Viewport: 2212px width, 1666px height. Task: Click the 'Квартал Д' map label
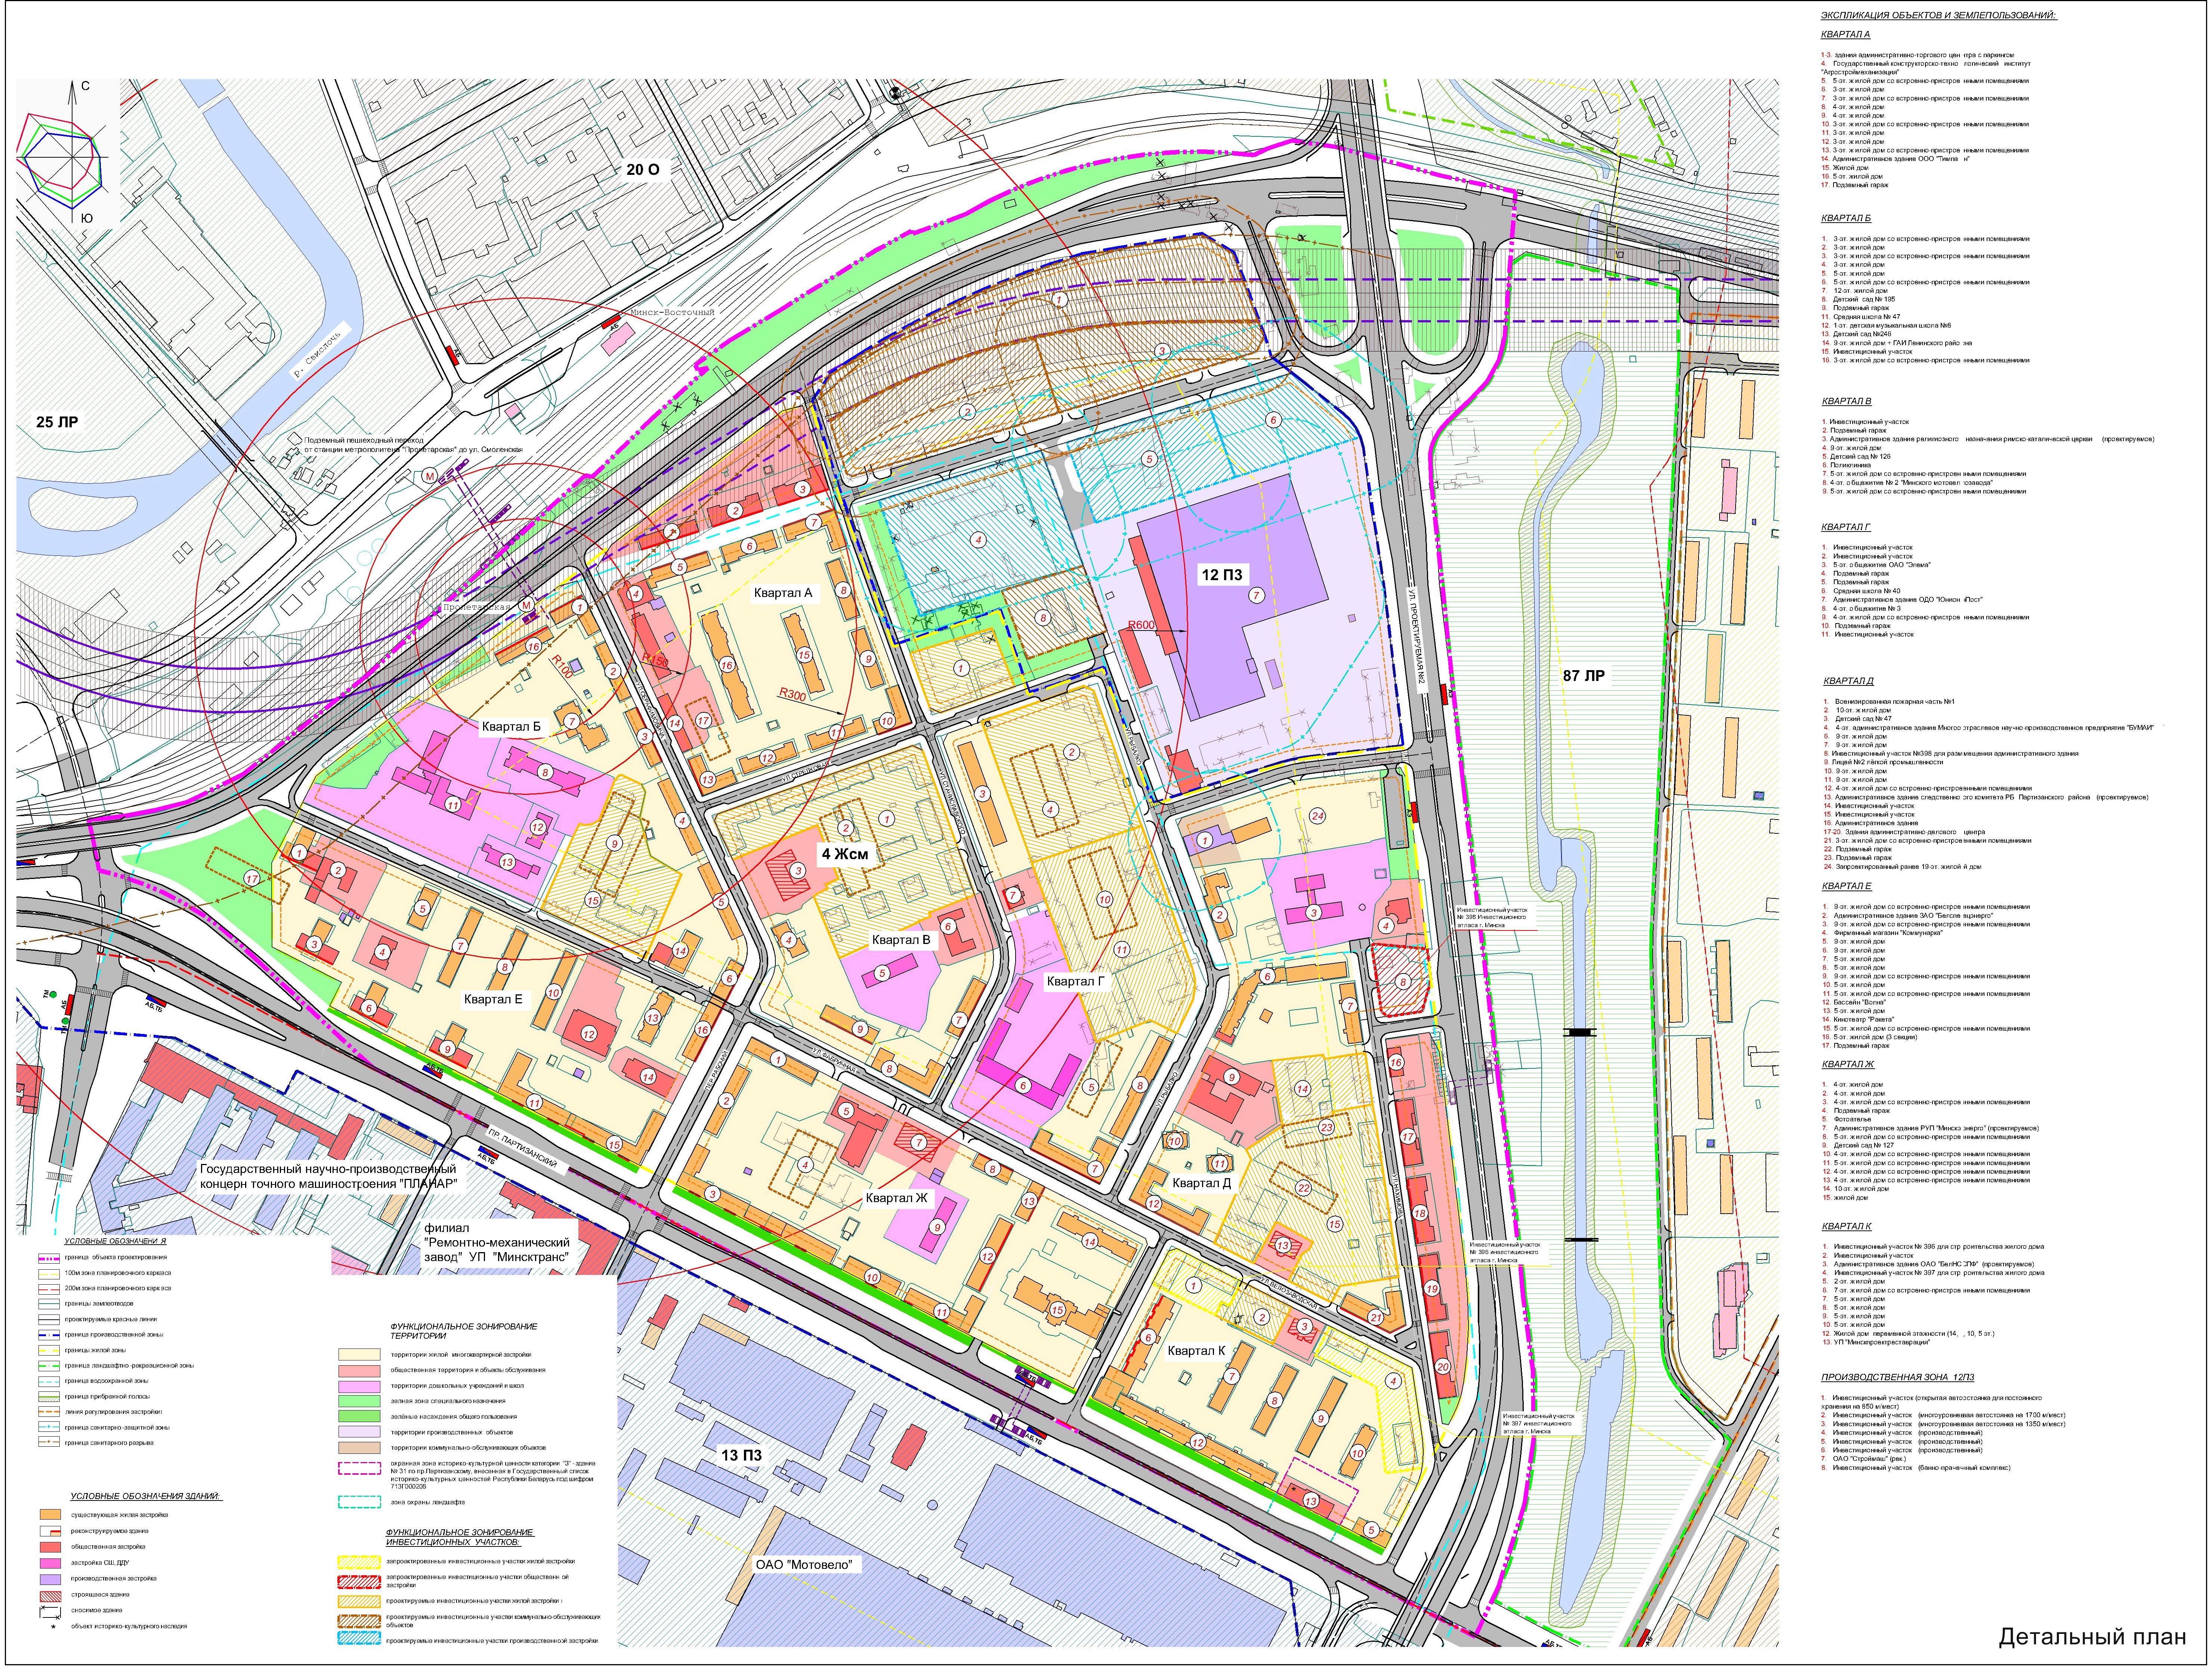1202,1183
